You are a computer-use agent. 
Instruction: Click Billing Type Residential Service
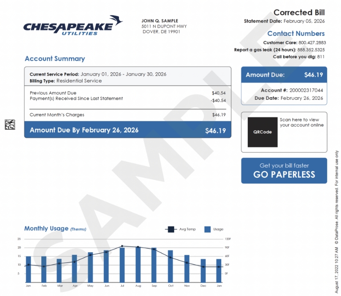(x=66, y=81)
